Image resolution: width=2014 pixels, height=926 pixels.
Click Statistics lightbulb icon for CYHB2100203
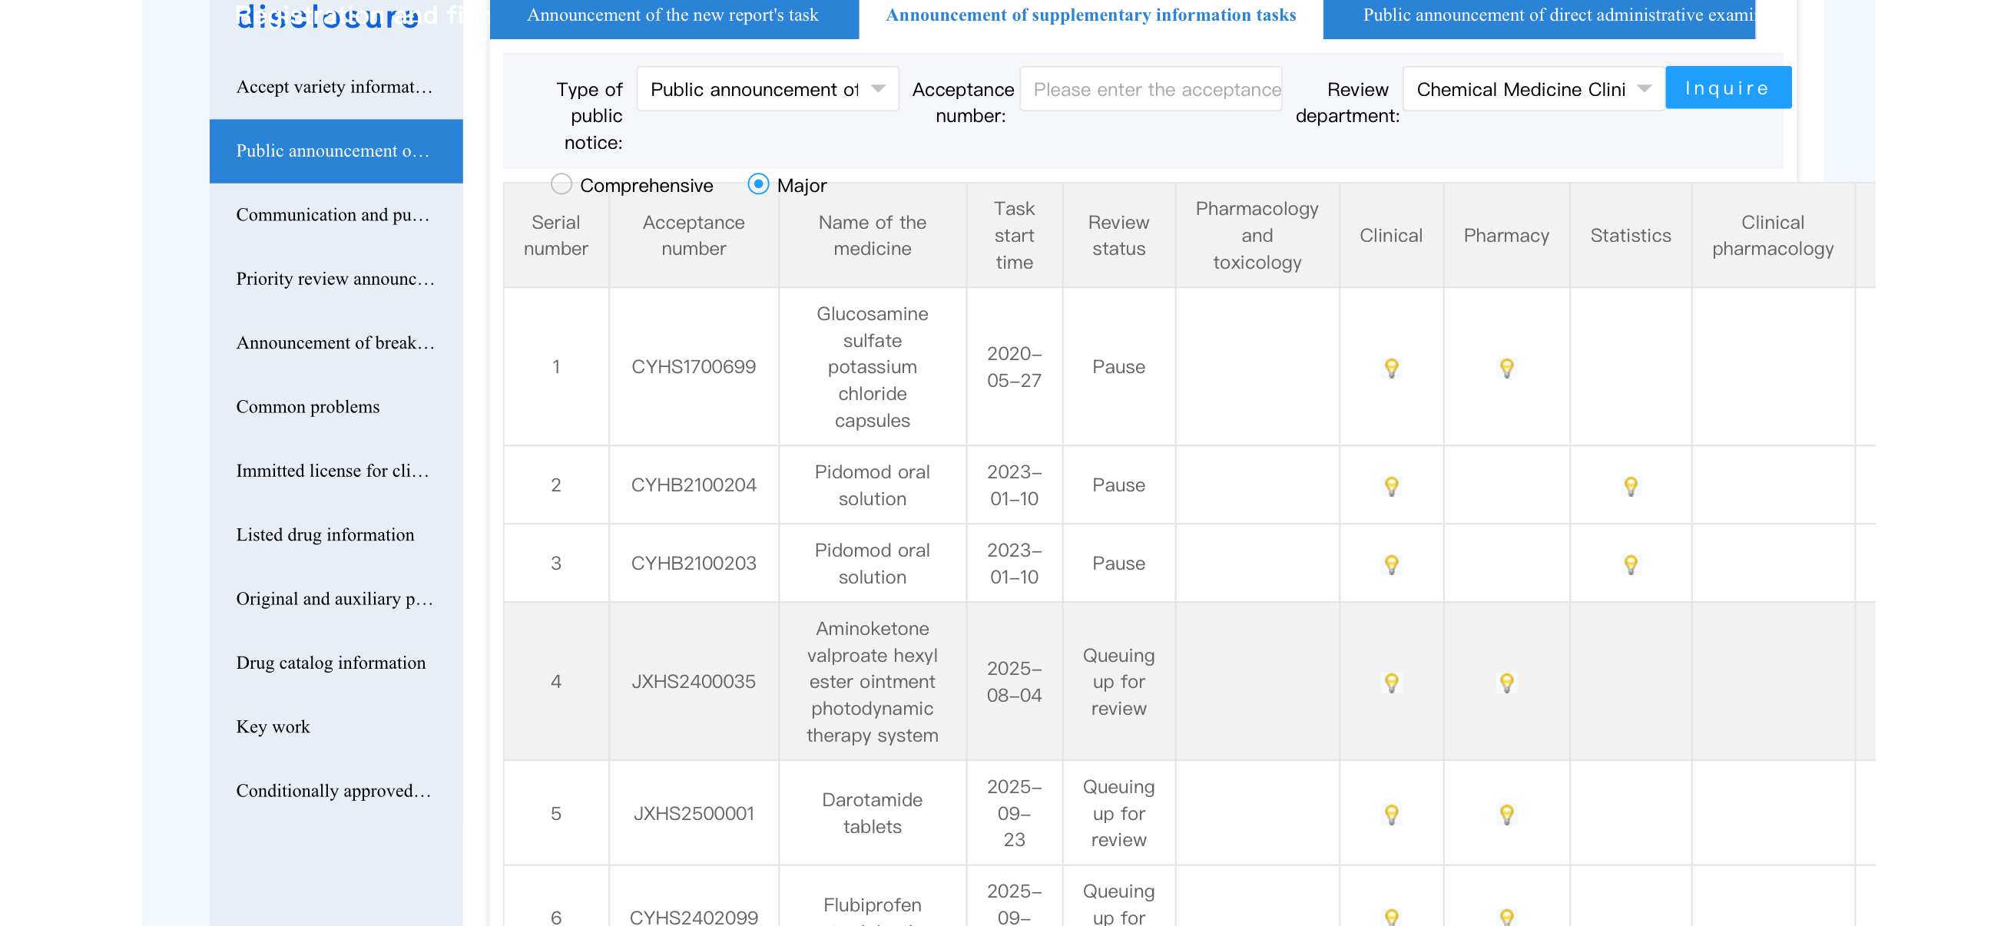1630,564
